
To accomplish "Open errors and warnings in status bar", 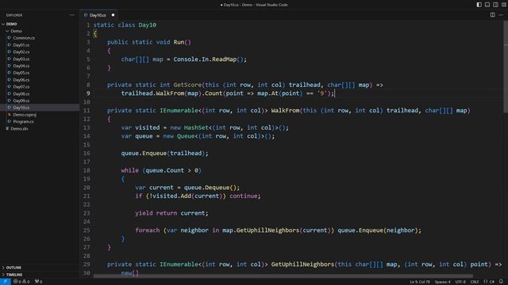I will point(21,282).
